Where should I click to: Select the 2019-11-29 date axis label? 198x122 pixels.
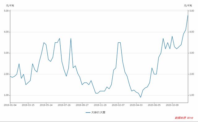100,105
